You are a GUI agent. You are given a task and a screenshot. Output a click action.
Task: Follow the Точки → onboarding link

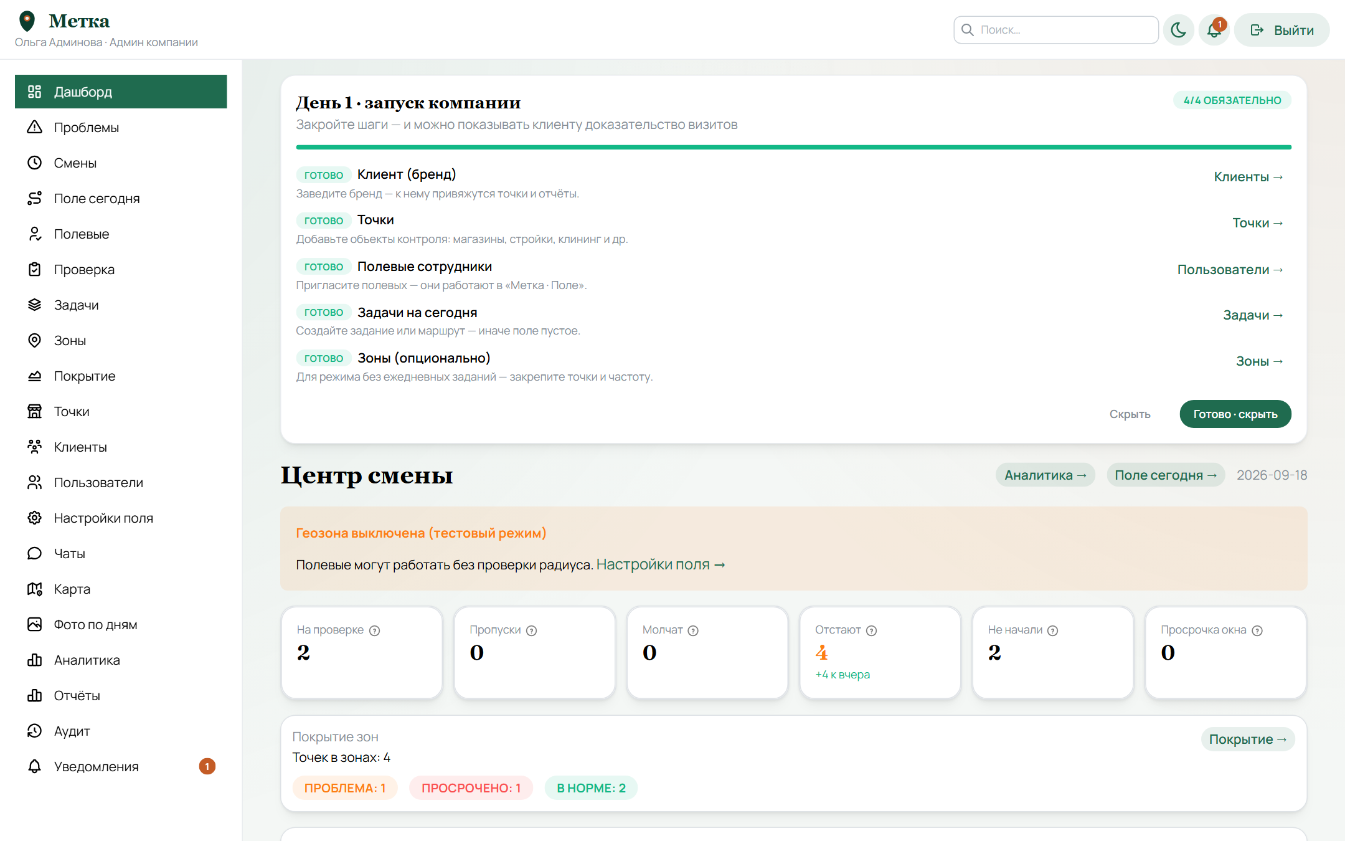[1258, 223]
